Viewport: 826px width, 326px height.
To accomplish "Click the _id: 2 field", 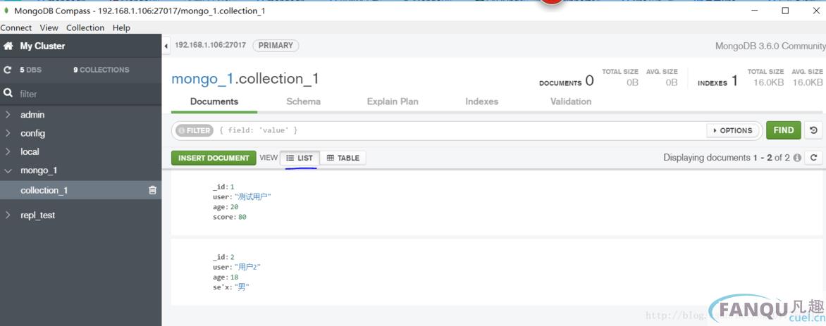I will point(223,257).
